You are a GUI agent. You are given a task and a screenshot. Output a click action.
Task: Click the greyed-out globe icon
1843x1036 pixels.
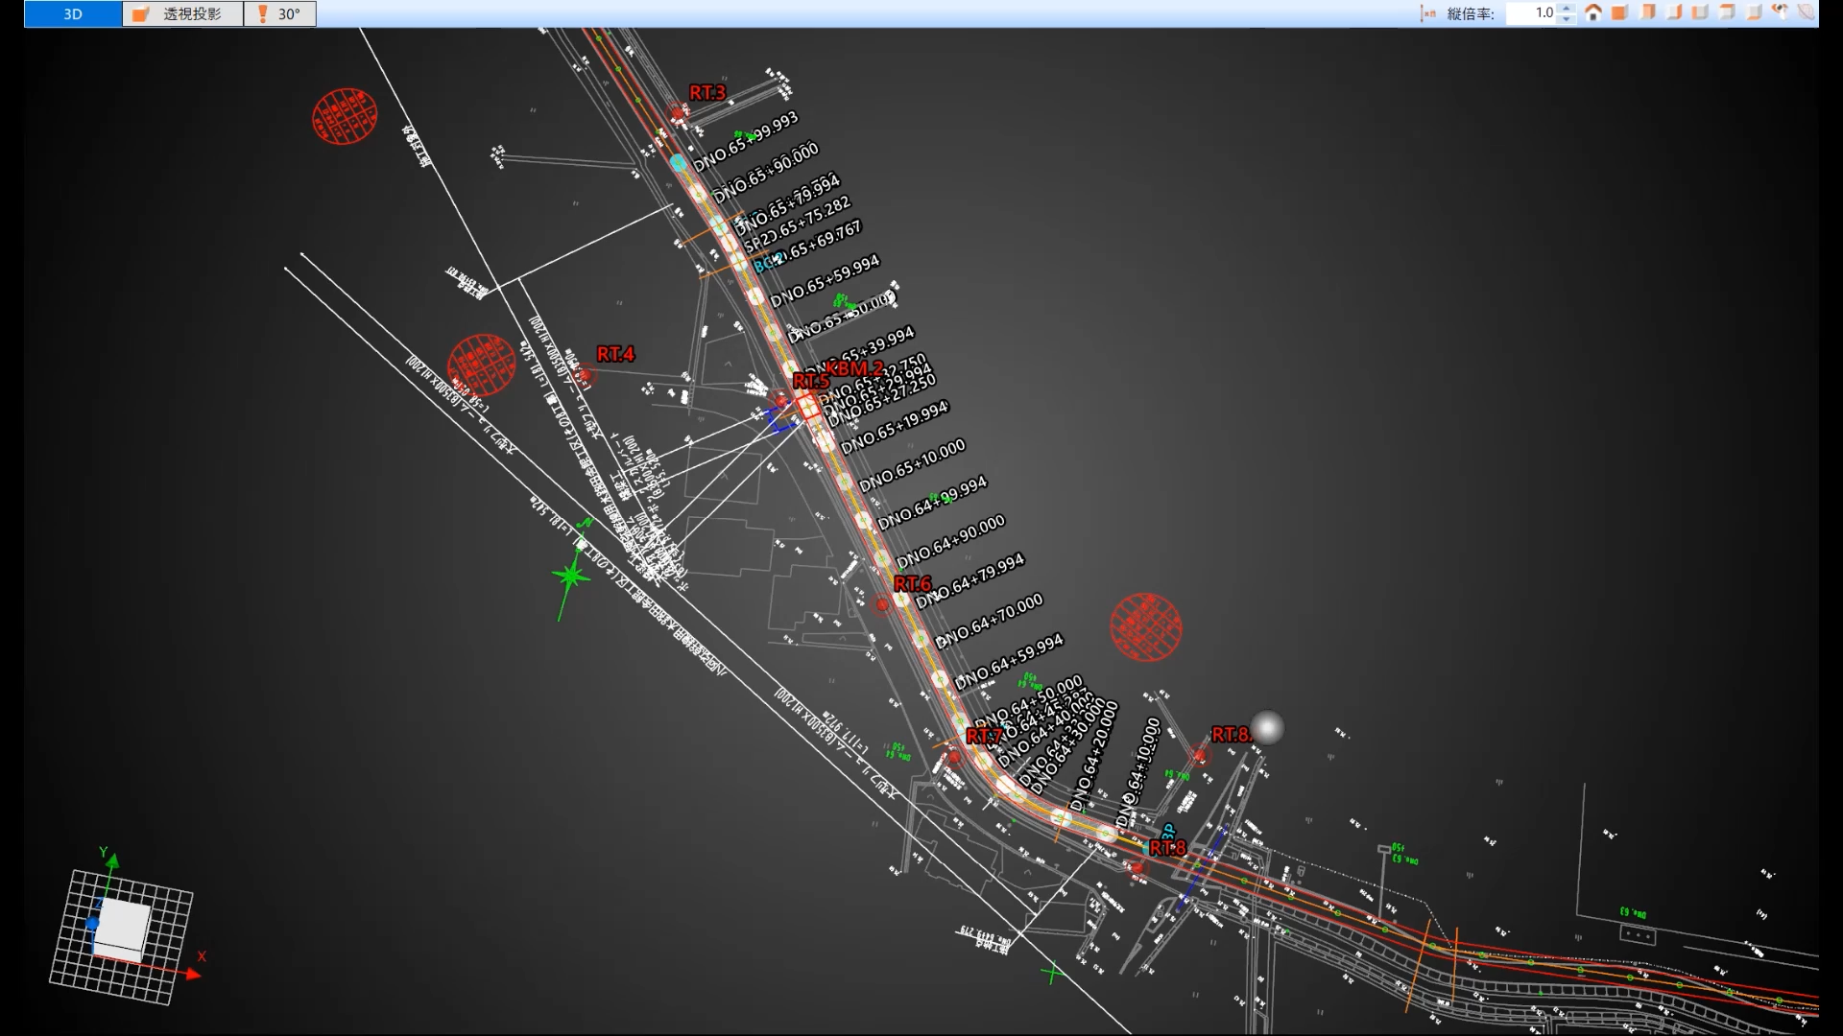(x=1807, y=12)
